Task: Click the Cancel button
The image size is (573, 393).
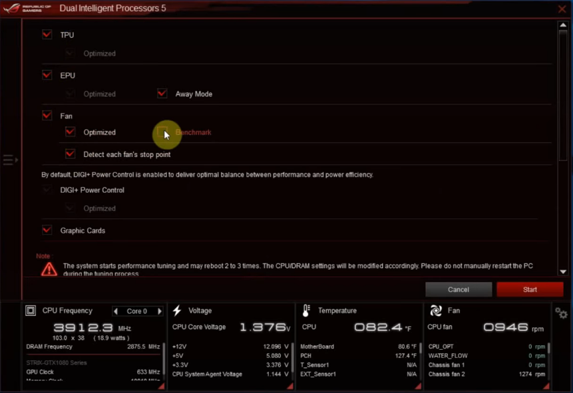Action: click(x=459, y=289)
